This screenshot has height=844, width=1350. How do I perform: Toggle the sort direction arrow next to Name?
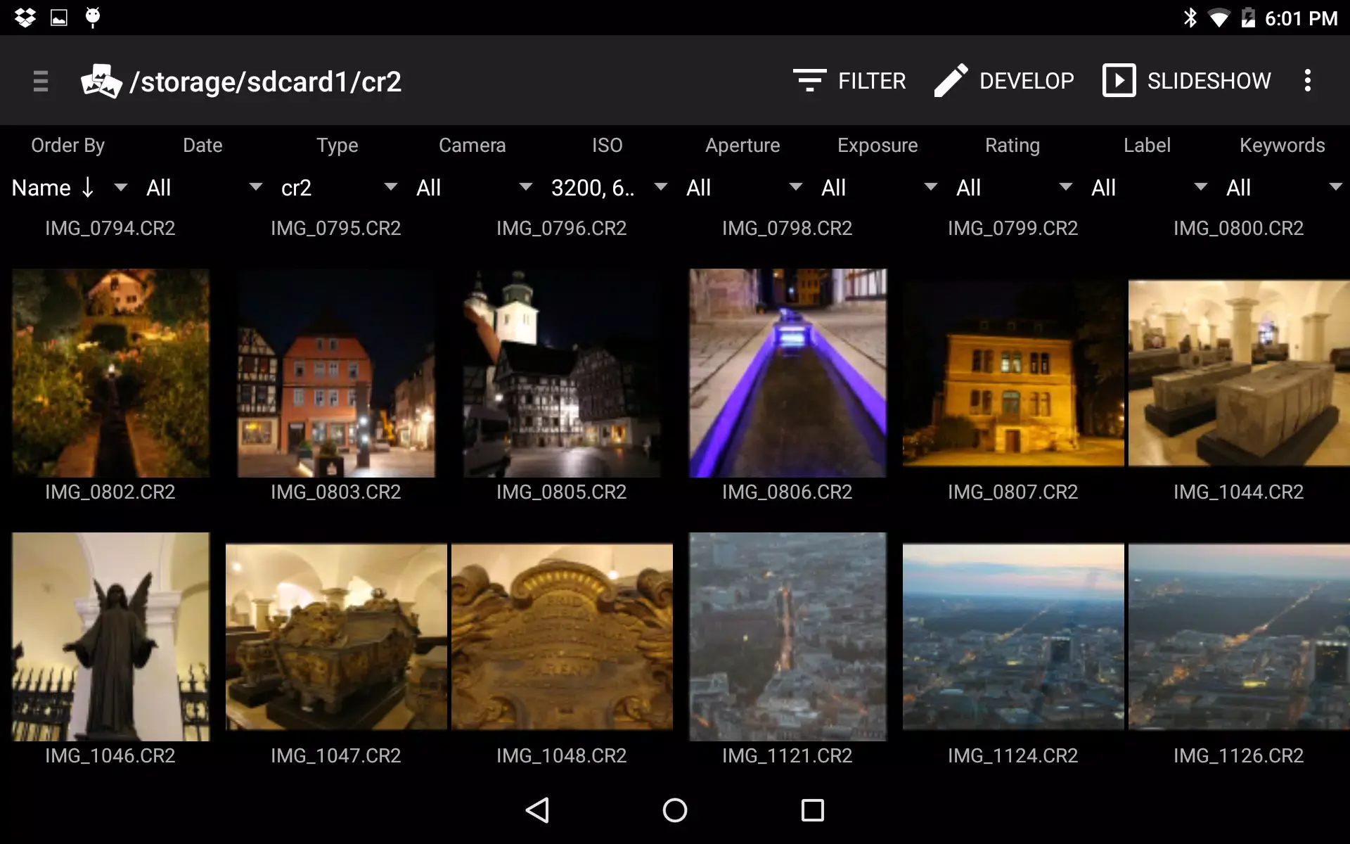87,187
